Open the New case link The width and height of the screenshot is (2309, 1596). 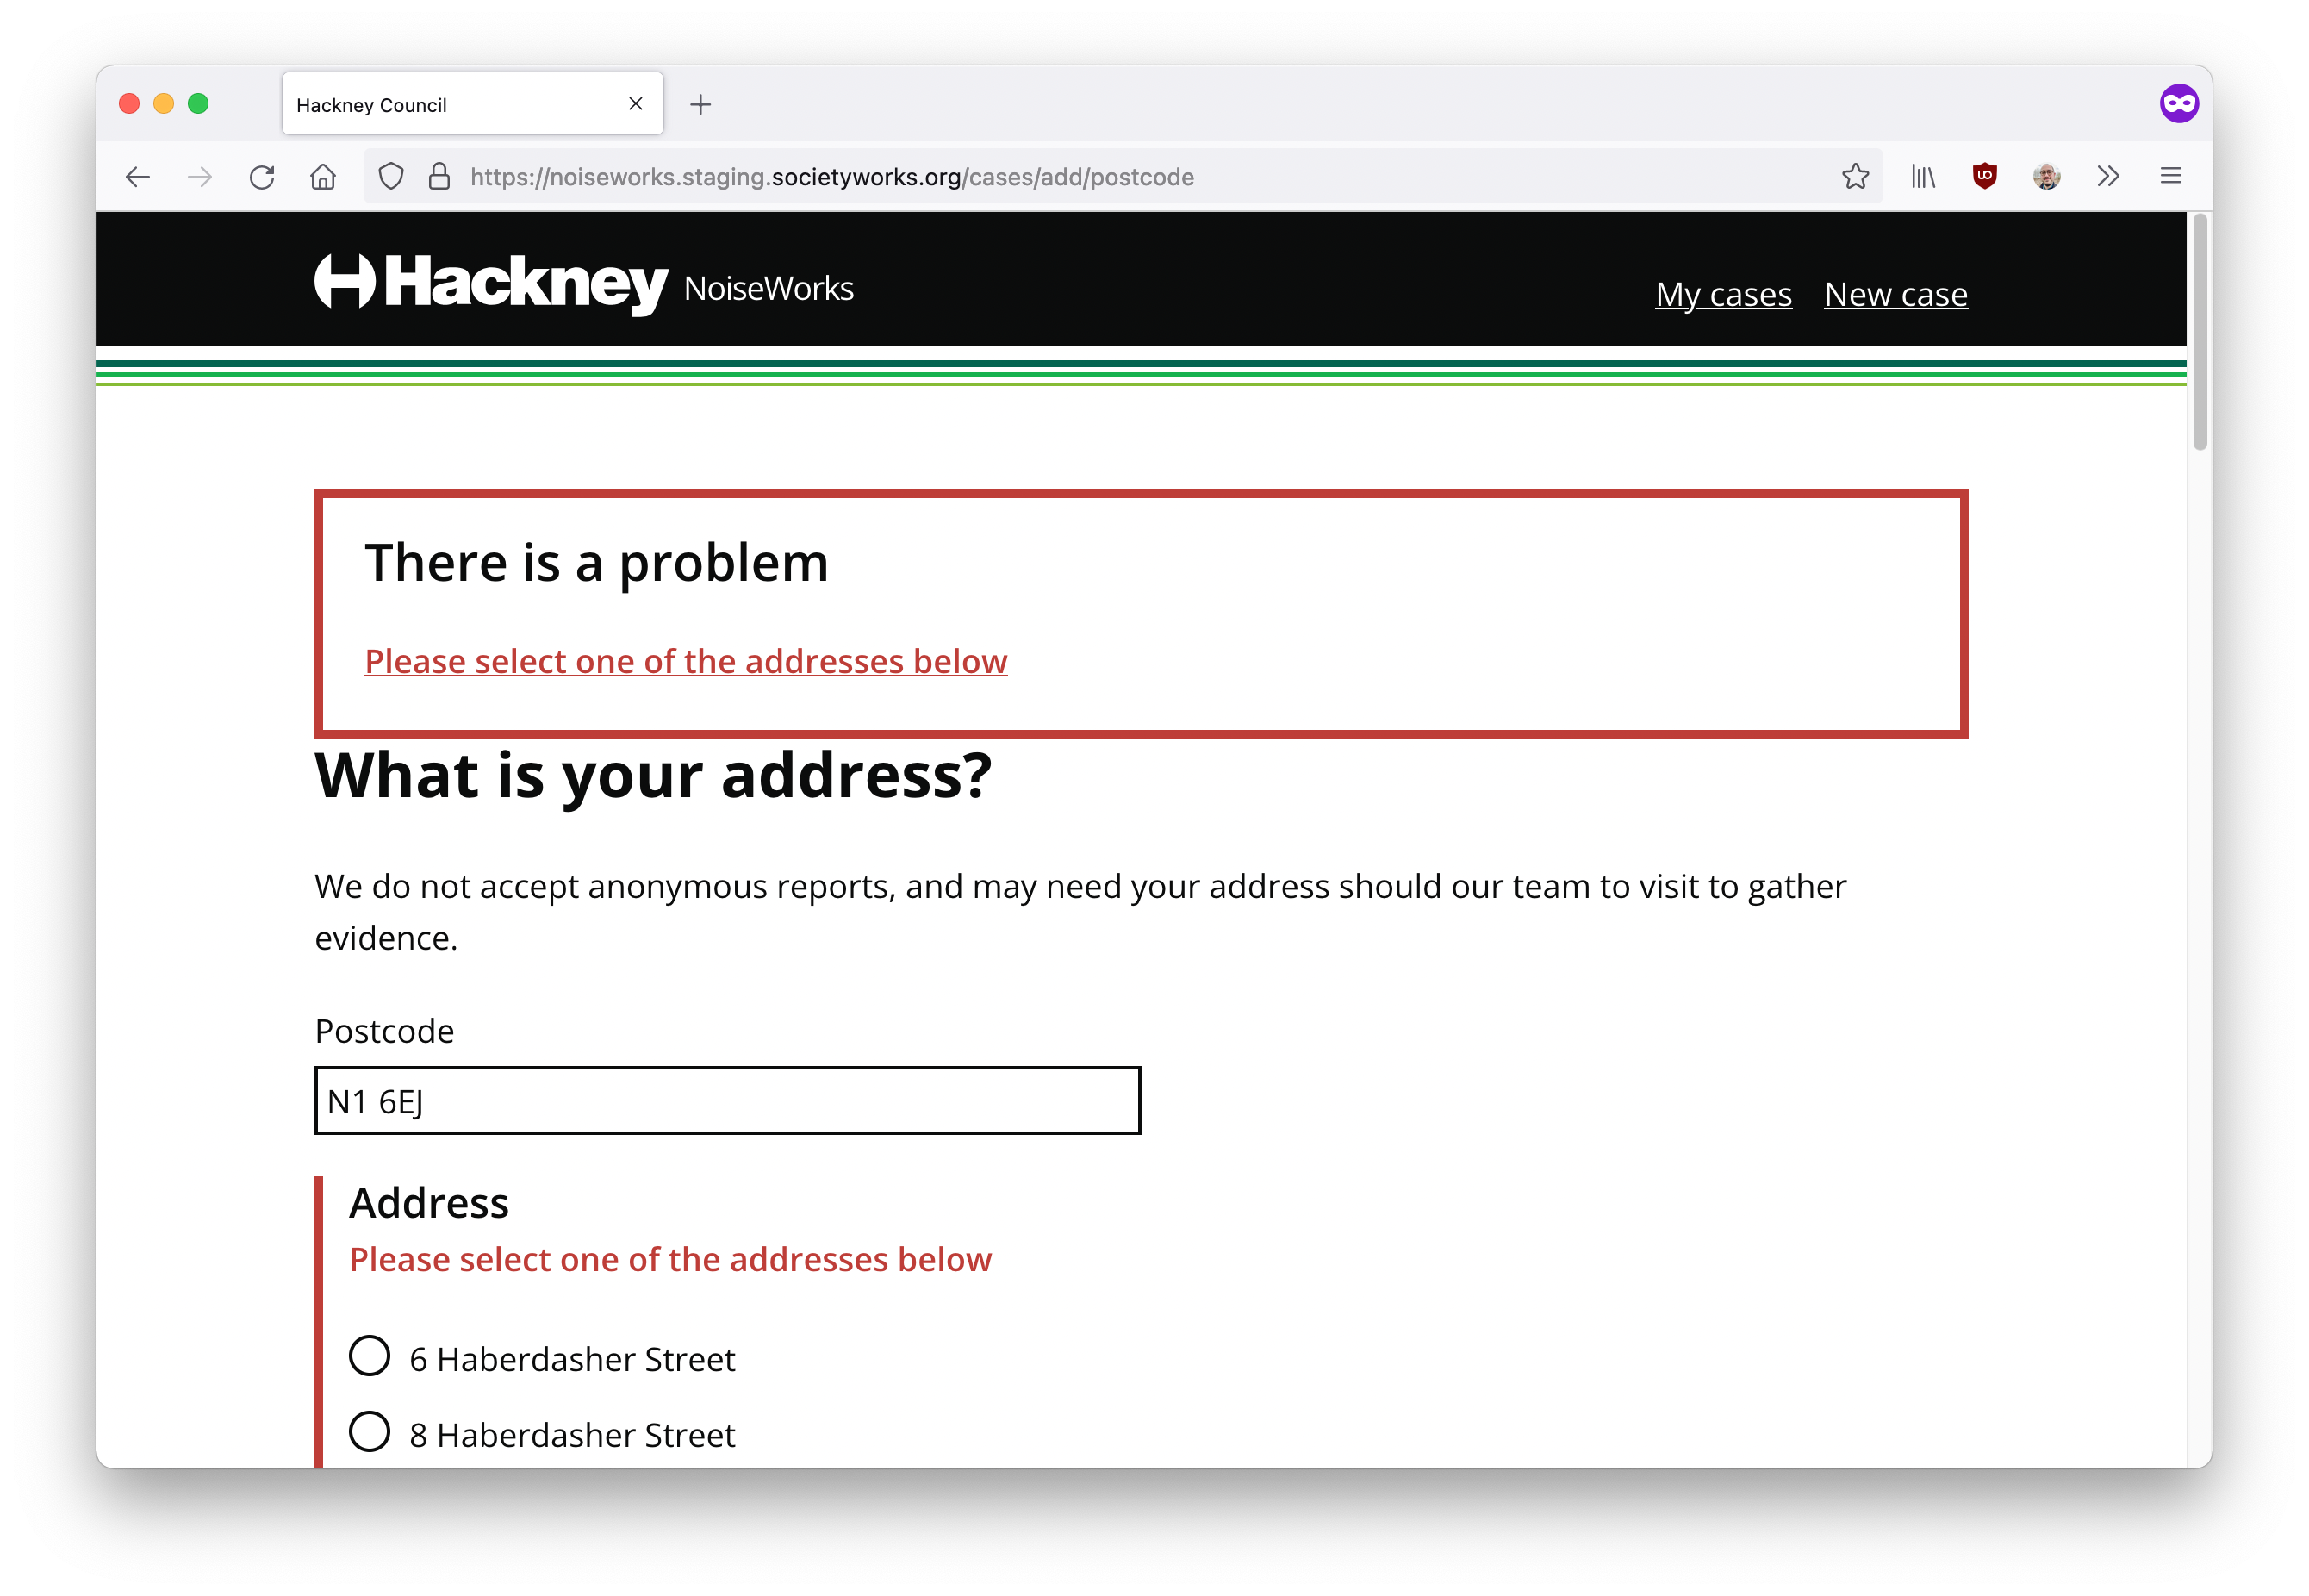(x=1895, y=295)
